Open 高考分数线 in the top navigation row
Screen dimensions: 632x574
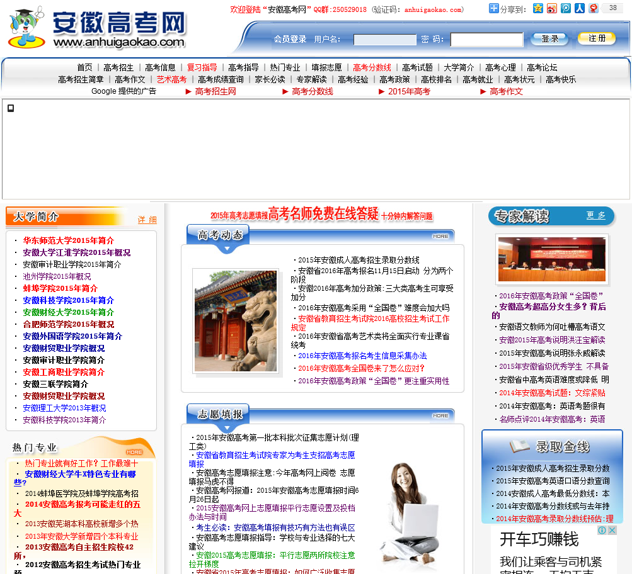372,67
